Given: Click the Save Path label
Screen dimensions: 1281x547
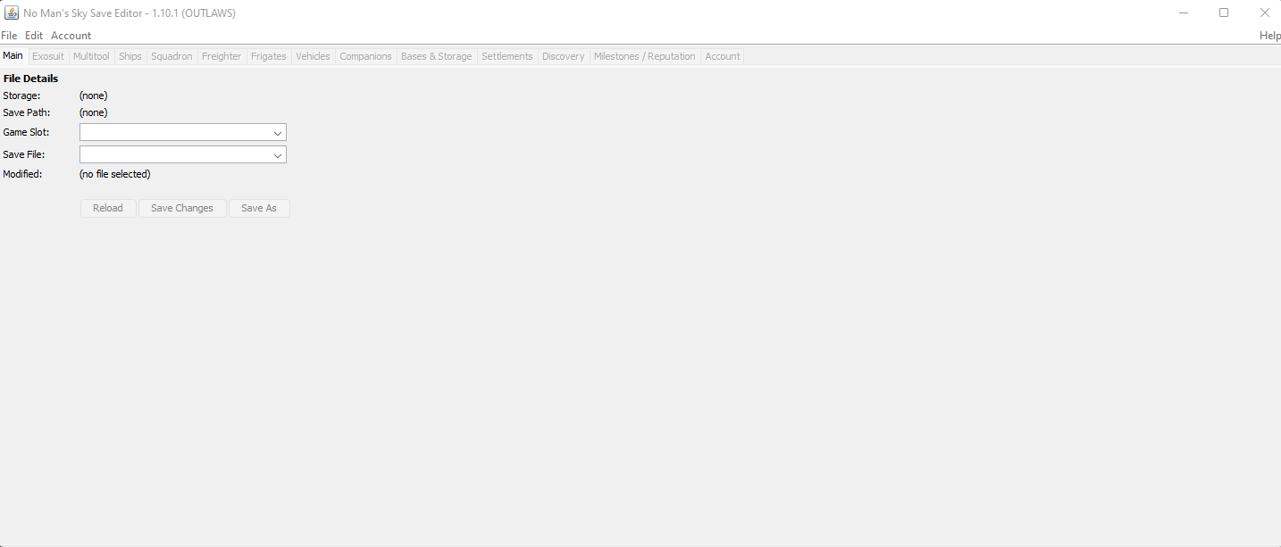Looking at the screenshot, I should coord(27,112).
